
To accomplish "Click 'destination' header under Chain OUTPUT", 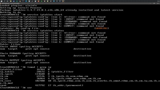I will click(82, 62).
